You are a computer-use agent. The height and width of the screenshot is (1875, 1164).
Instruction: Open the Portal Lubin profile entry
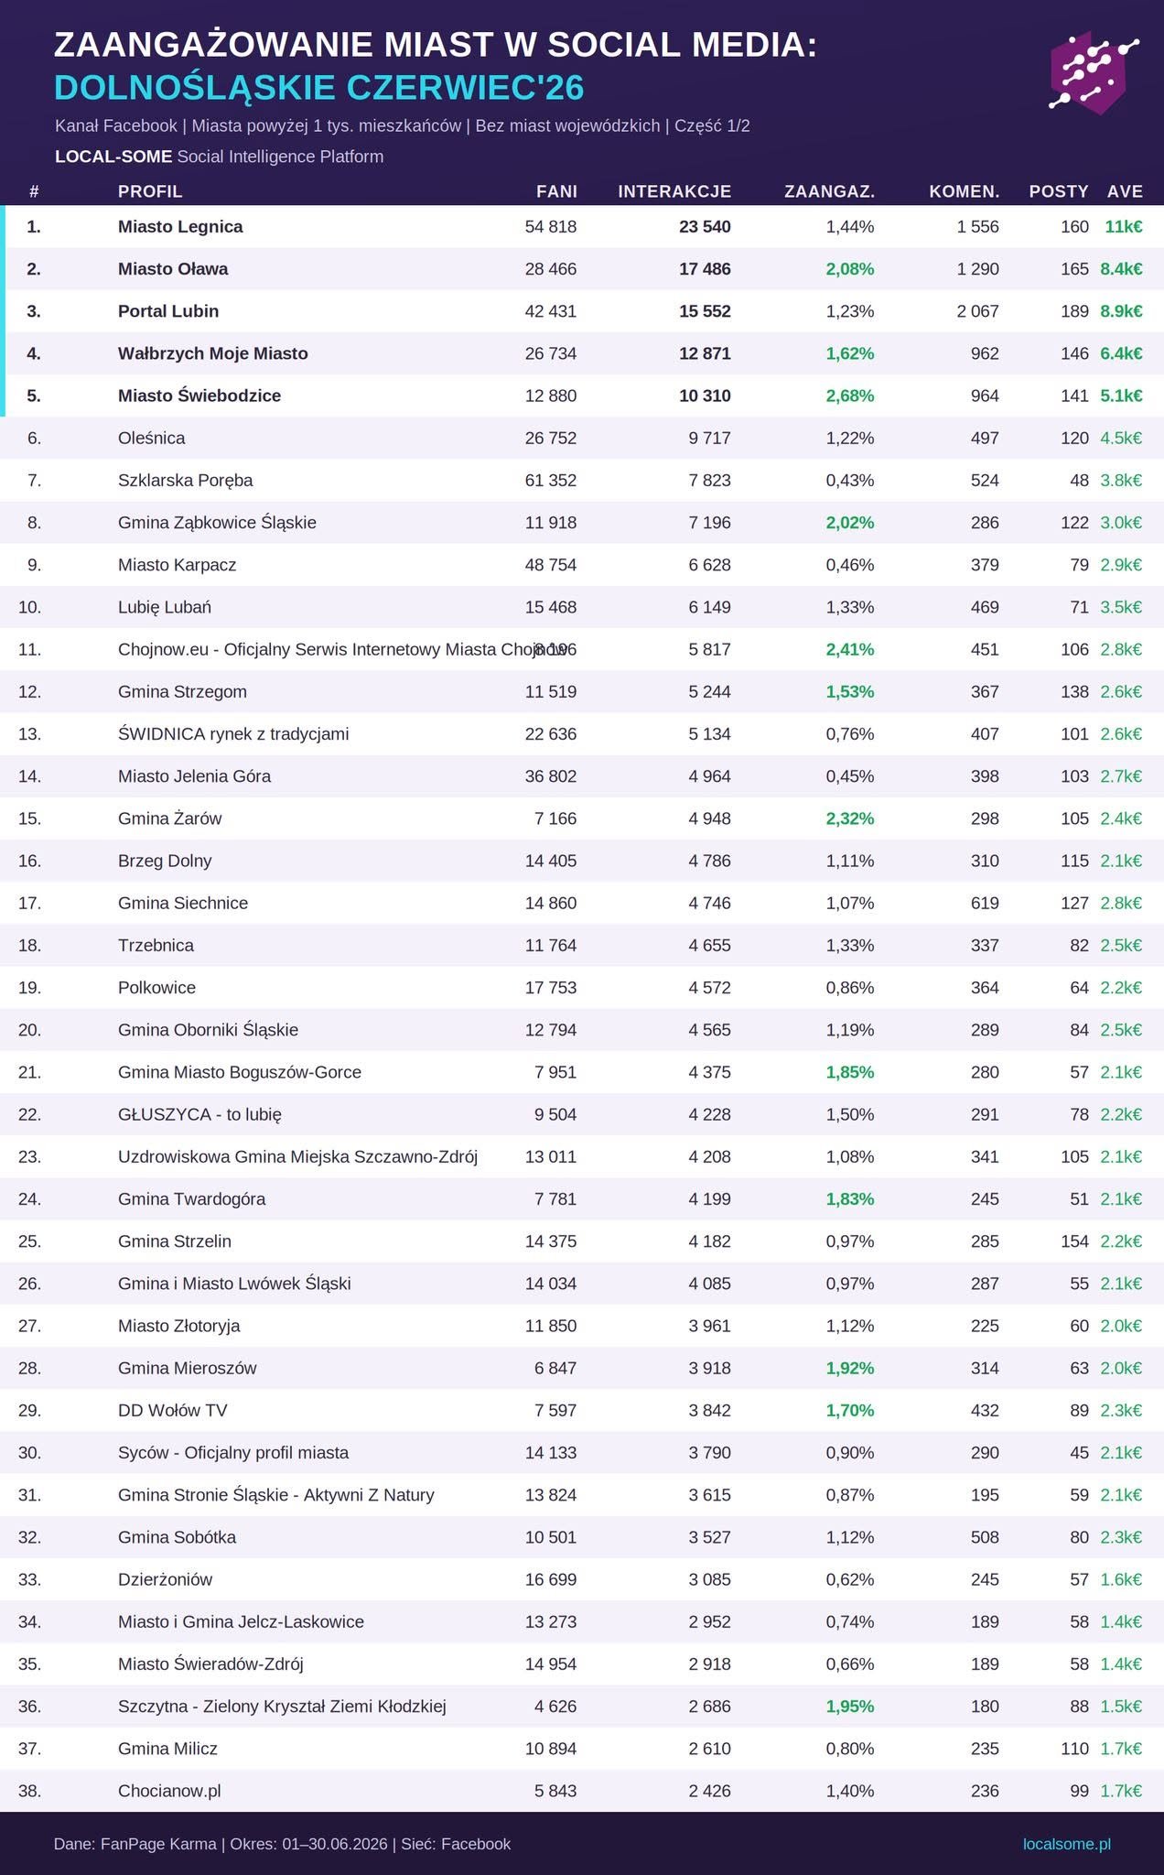(x=168, y=311)
